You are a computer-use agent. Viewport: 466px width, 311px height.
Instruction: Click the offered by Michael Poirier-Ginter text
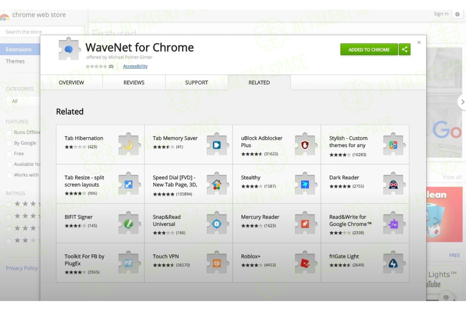(x=119, y=57)
